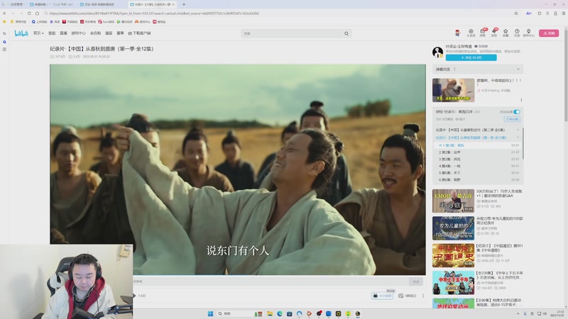This screenshot has height=319, width=568.
Task: Open the 中国通史 recommended video thumbnail
Action: (x=453, y=255)
